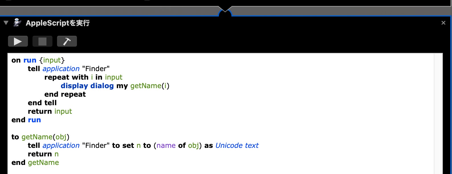Viewport: 452px width, 174px height.
Task: Click 'repeat with i in input' line
Action: pyautogui.click(x=83, y=77)
